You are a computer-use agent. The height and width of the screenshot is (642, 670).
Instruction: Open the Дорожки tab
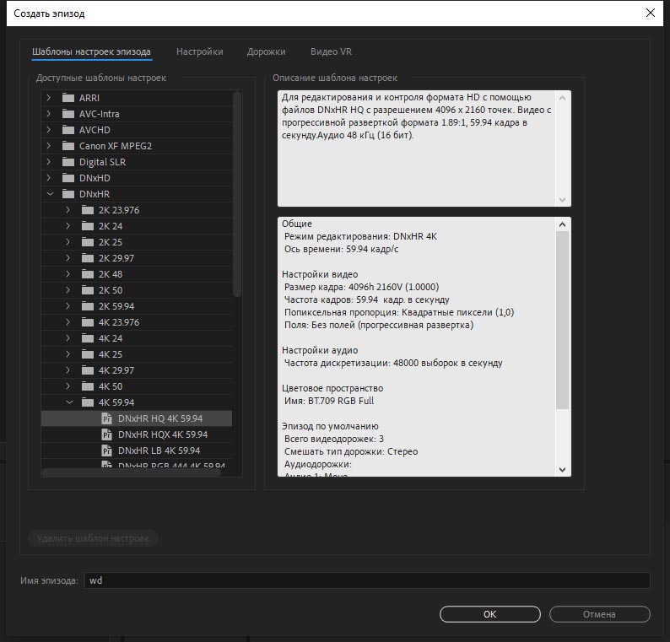point(266,52)
